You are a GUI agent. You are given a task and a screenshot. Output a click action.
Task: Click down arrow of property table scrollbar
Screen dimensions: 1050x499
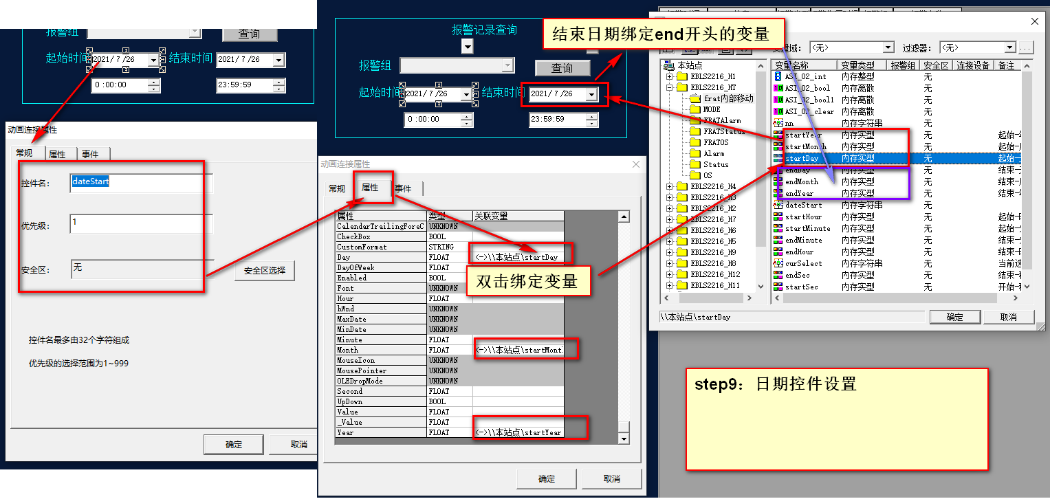point(624,439)
